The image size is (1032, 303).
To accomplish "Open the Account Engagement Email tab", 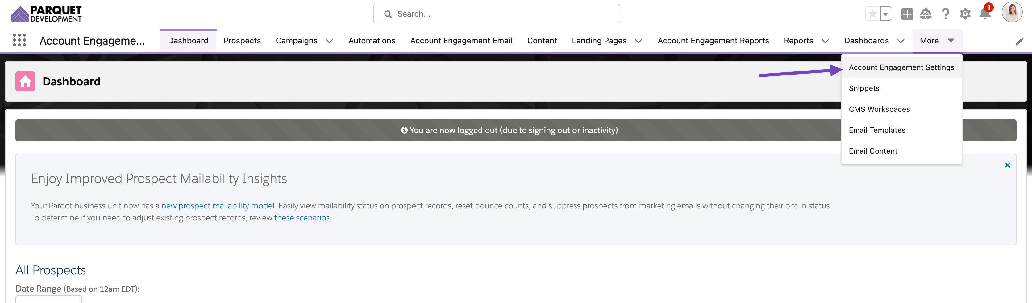I will coord(461,41).
